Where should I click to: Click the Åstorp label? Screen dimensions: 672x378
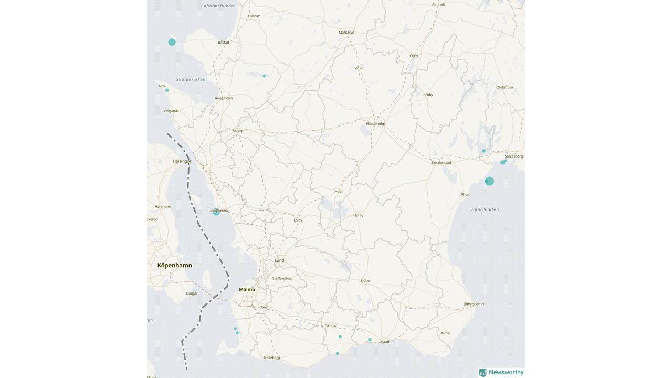(238, 131)
